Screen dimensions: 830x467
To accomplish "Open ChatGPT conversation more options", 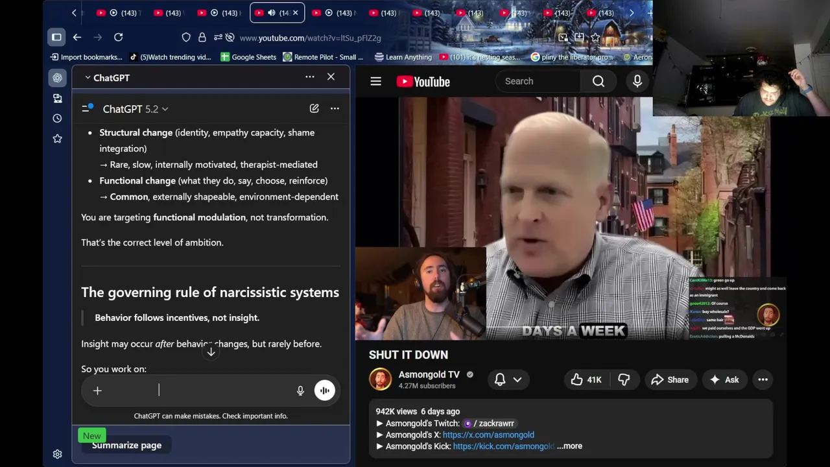I will pos(335,108).
